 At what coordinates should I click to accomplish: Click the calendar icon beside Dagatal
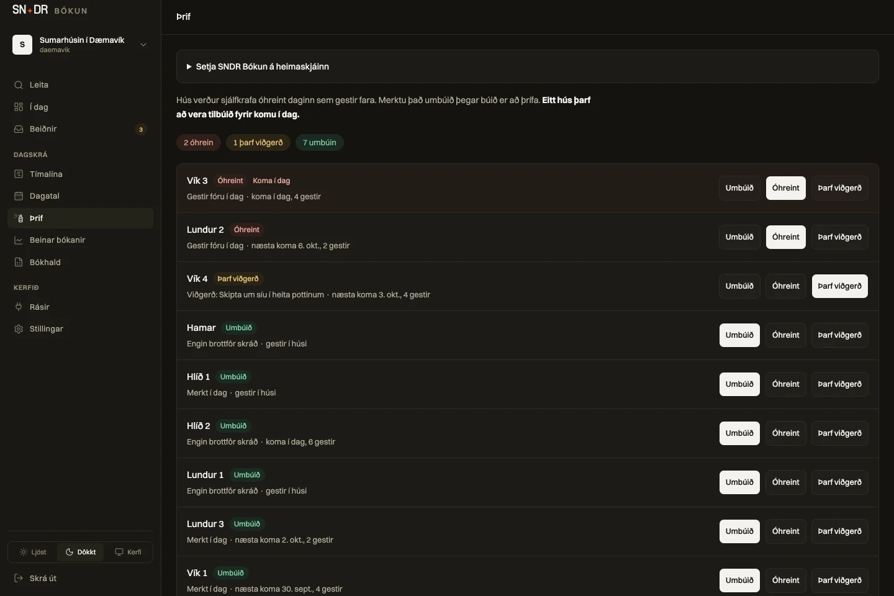19,196
